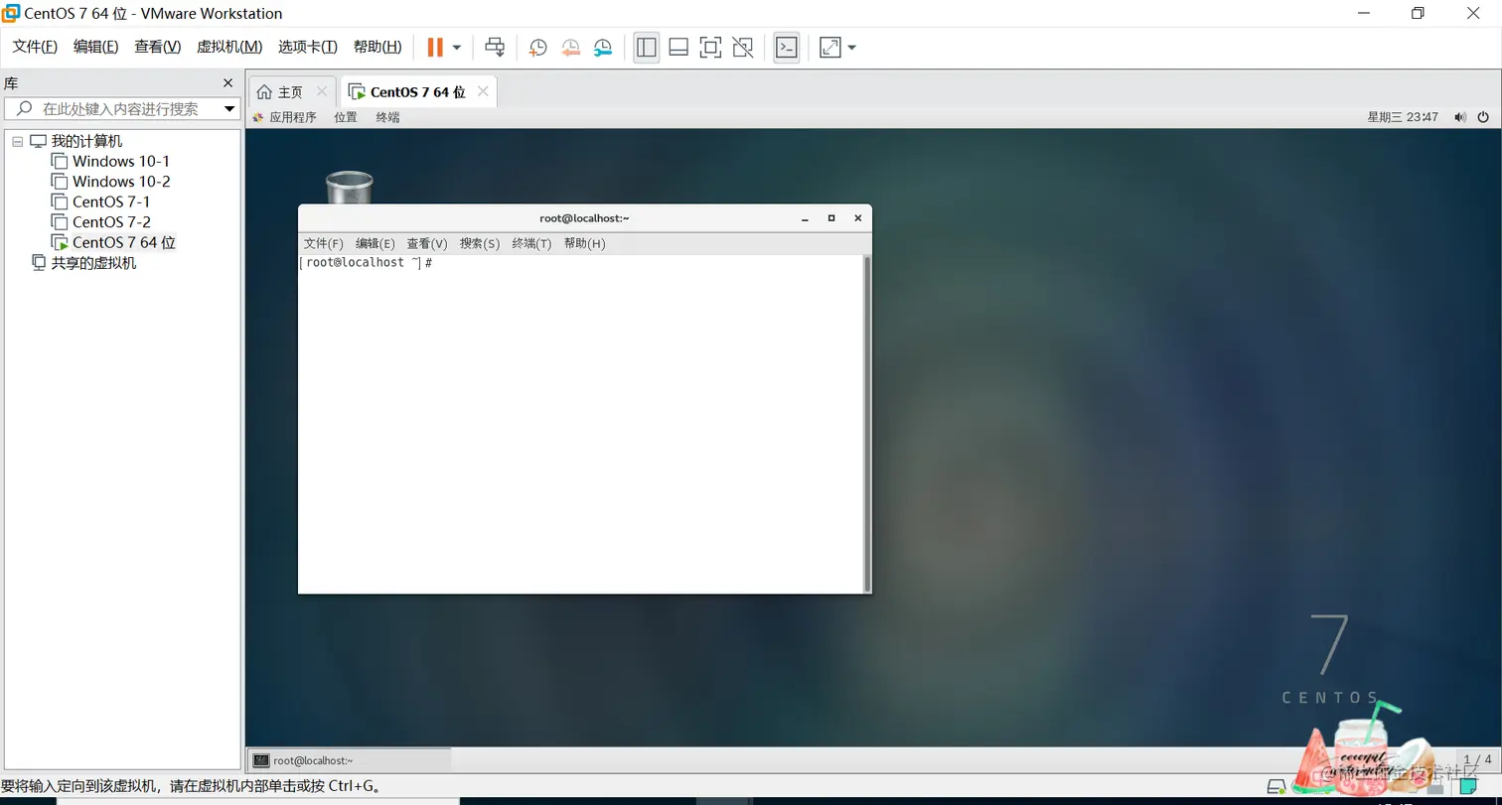Open the 查看(V) menu in VMware

pos(157,47)
